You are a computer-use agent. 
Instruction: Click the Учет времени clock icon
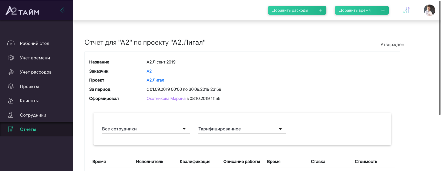[11, 58]
